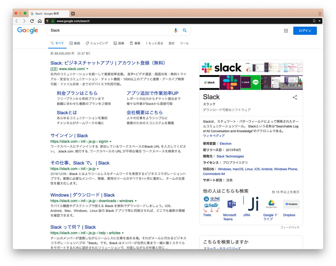Click the key icon in the address bar

tap(47, 21)
